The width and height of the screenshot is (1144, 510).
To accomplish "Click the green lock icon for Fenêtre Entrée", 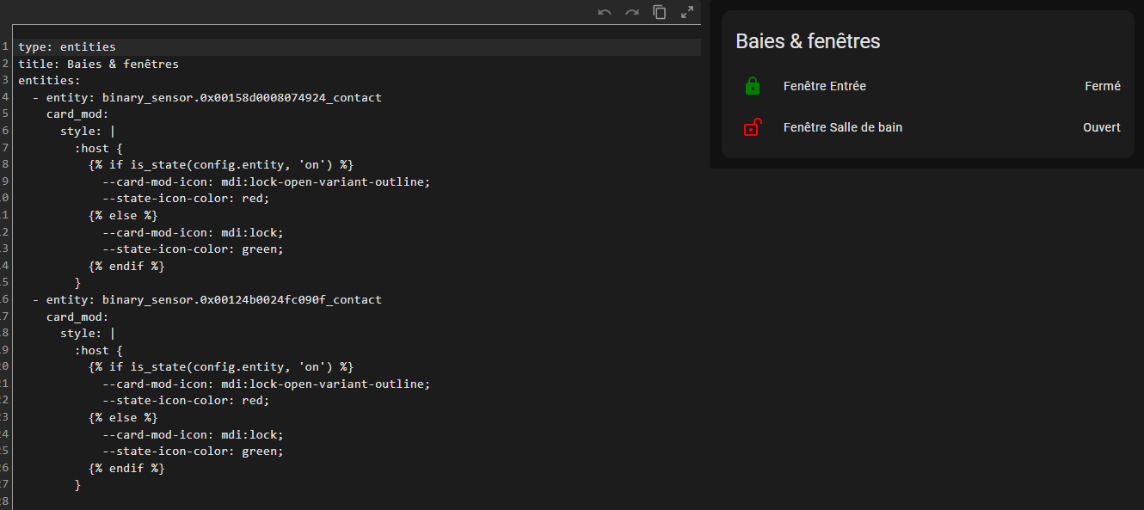I will [753, 86].
